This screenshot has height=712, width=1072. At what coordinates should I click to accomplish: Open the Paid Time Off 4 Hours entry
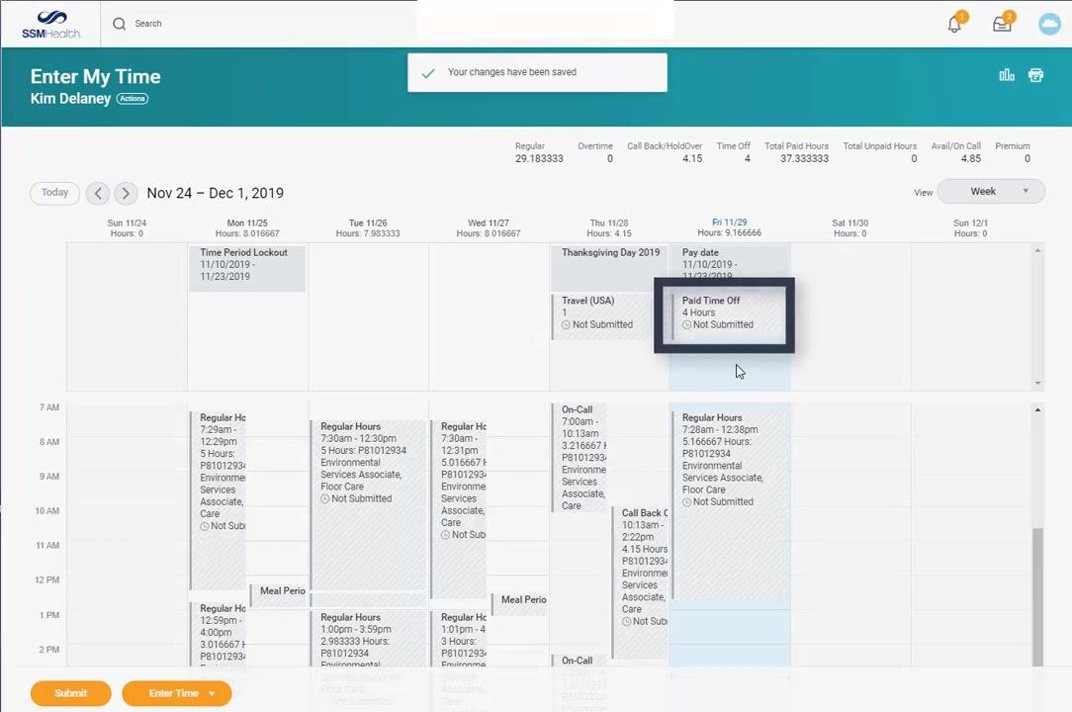730,316
